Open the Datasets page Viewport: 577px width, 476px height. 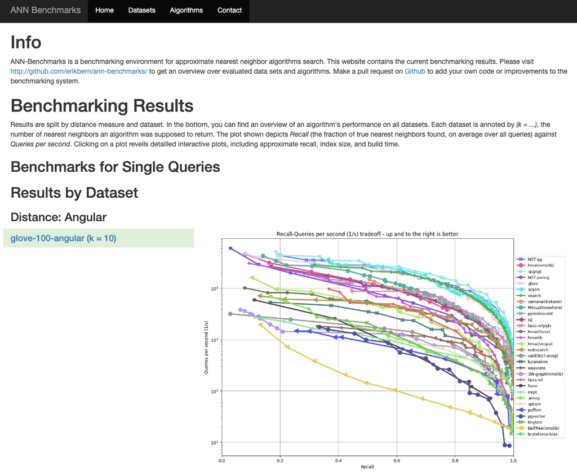141,11
